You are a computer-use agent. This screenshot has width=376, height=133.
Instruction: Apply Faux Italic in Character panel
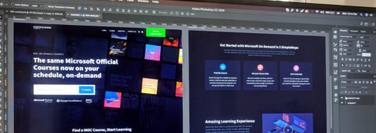click(347, 59)
